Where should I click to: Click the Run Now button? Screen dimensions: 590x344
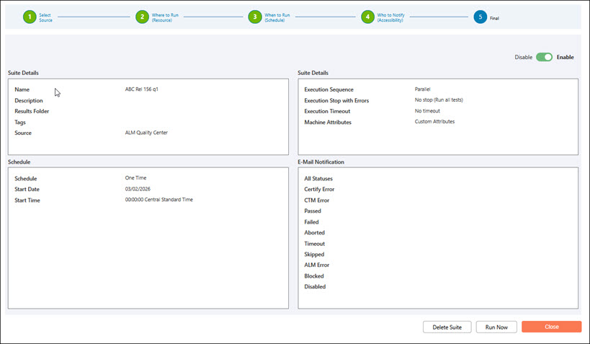[496, 327]
